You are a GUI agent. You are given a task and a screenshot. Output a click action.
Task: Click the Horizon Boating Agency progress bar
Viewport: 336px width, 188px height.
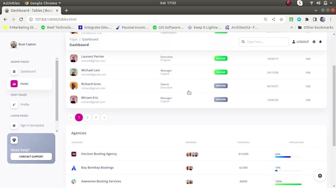tap(288, 157)
